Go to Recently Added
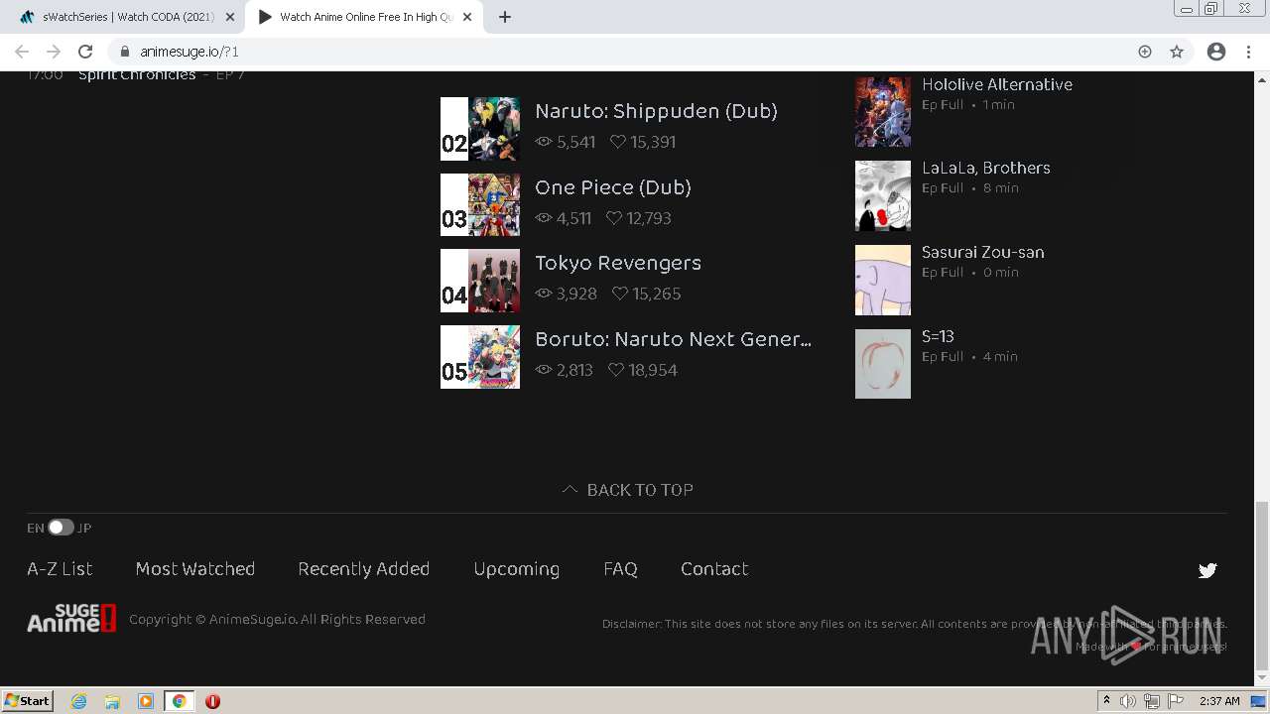The width and height of the screenshot is (1270, 714). pos(364,568)
